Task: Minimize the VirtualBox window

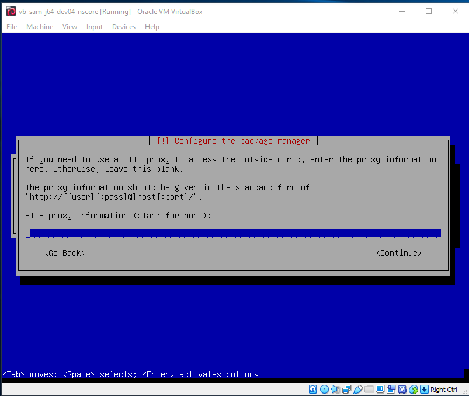Action: click(402, 11)
